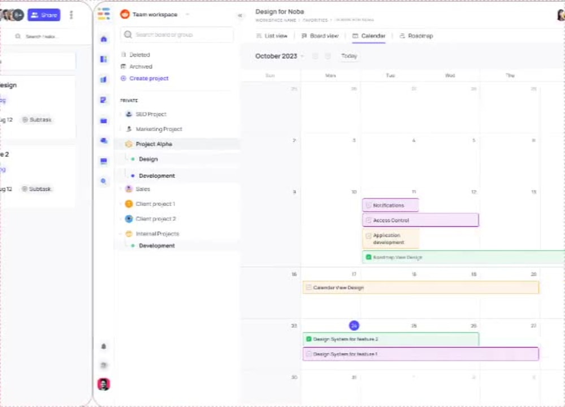Click the help icon below the bell
This screenshot has height=407, width=565.
[104, 365]
